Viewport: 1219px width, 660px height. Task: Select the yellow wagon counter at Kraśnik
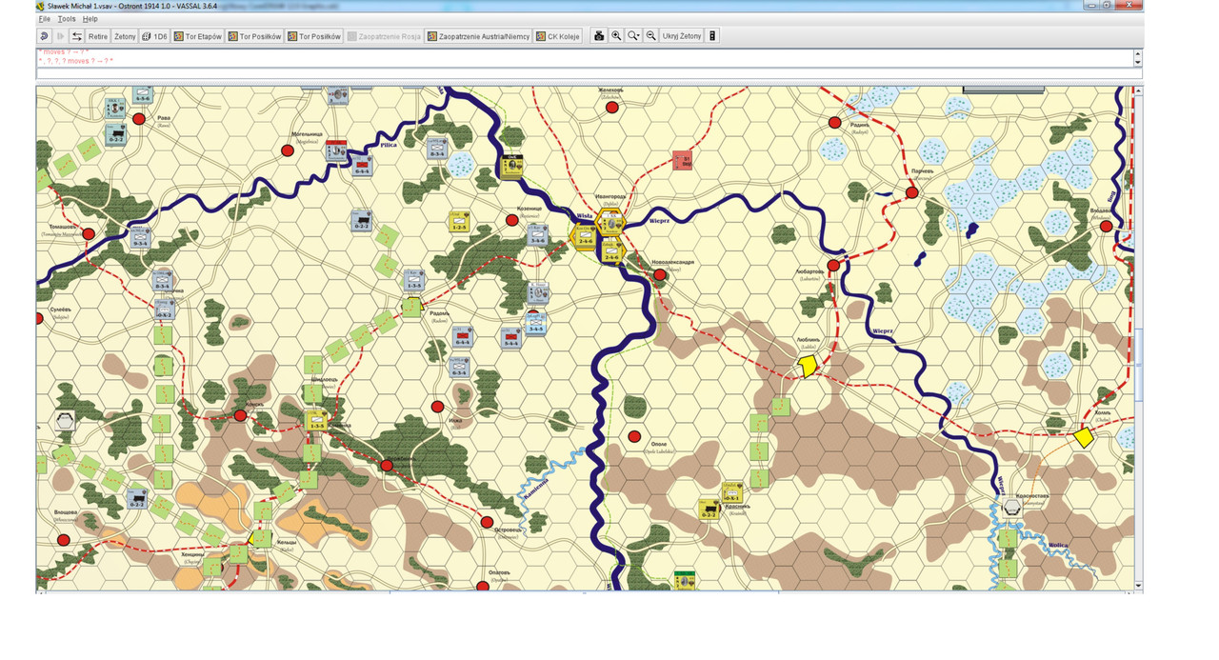coord(709,508)
